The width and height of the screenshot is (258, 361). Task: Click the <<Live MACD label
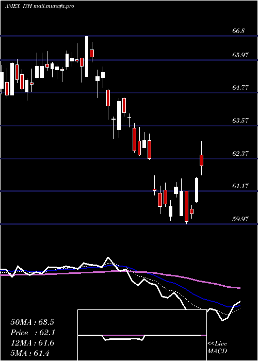pos(217,347)
